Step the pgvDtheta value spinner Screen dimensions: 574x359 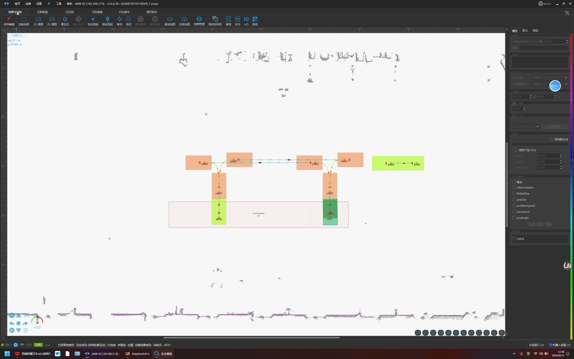click(x=561, y=167)
